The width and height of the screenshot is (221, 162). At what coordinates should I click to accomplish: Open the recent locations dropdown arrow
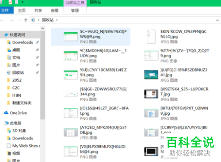tap(19, 20)
